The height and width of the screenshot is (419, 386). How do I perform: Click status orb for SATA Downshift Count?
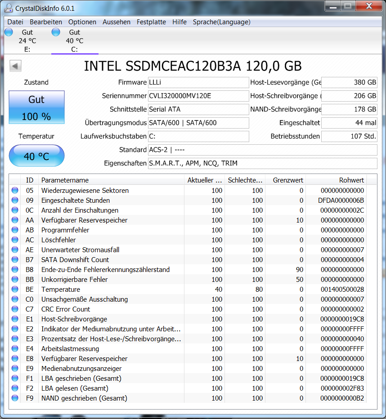[x=15, y=259]
